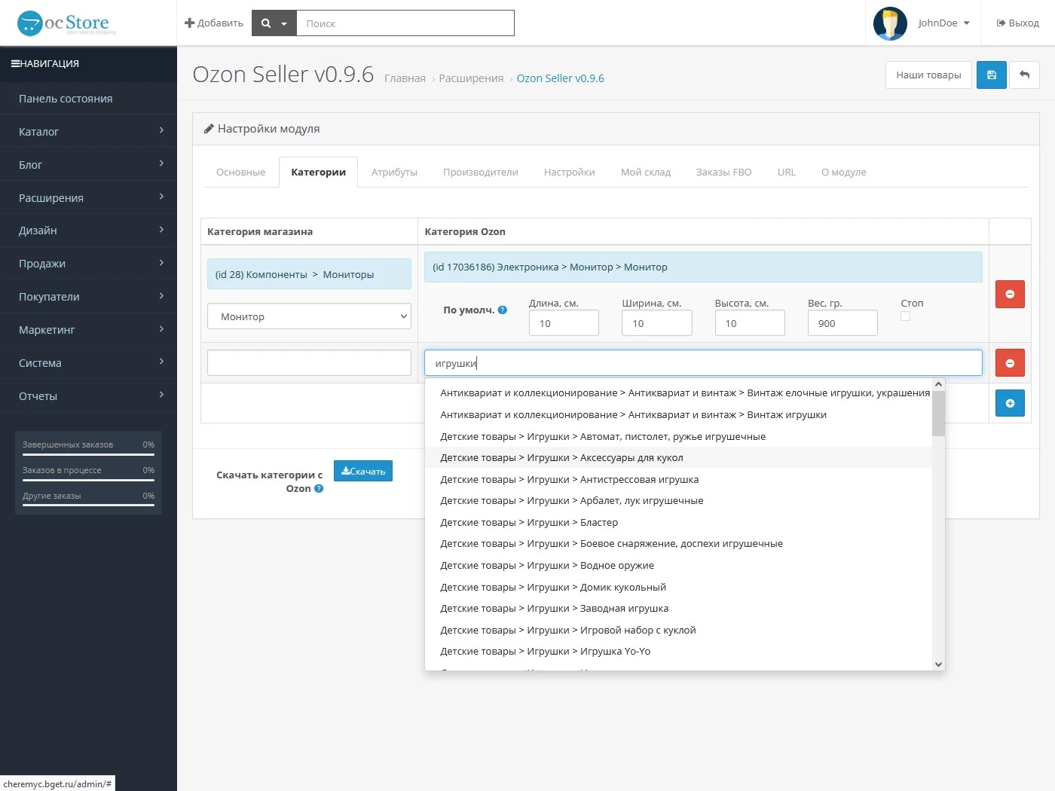Expand the Блог sidebar menu

pyautogui.click(x=88, y=164)
